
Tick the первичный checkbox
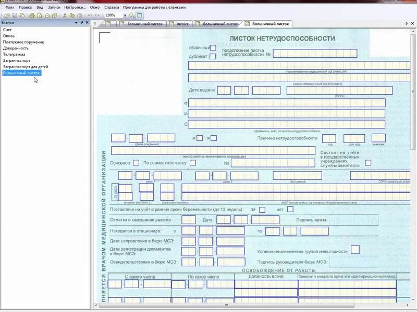(x=213, y=48)
